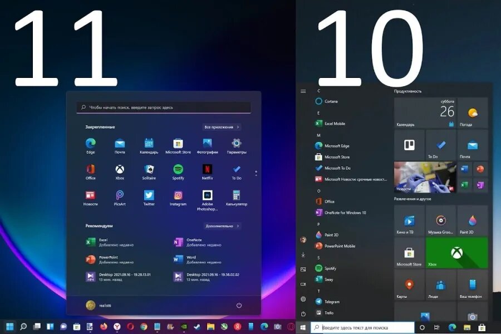Click Windows 11 Start search field

(x=164, y=107)
